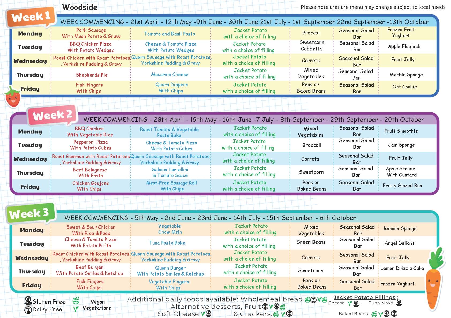Select Apple Strudel With Custard
This screenshot has width=451, height=318.
(401, 172)
